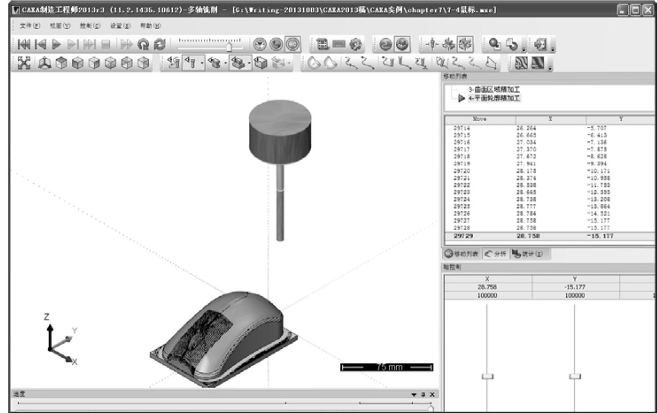Screen dimensions: 657x413
Task: Open the tool display dropdown arrow
Action: coord(202,63)
